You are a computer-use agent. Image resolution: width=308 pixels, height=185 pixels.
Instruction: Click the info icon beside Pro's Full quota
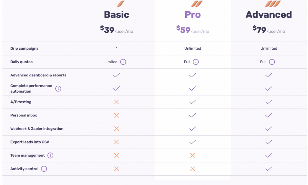[x=196, y=62]
